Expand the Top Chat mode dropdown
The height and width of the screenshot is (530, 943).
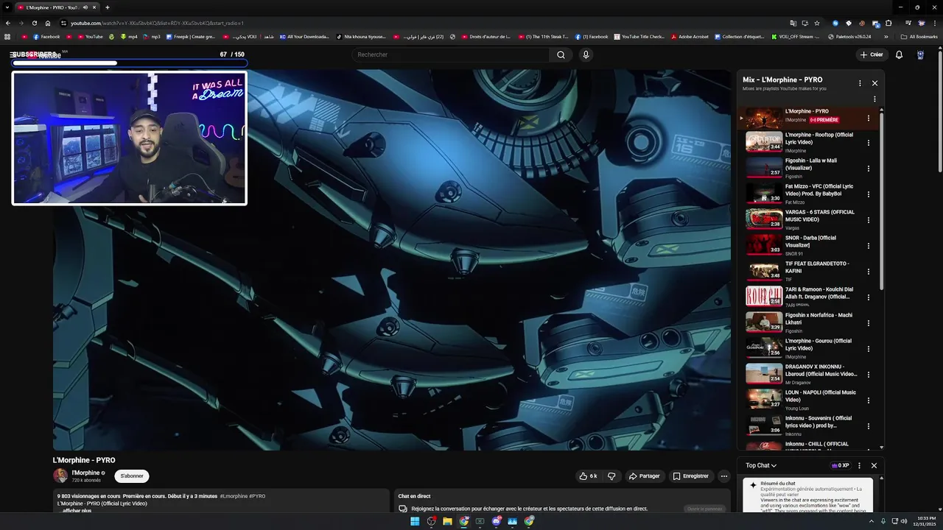pyautogui.click(x=761, y=465)
